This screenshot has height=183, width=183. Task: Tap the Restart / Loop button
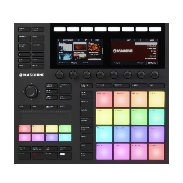(25, 149)
